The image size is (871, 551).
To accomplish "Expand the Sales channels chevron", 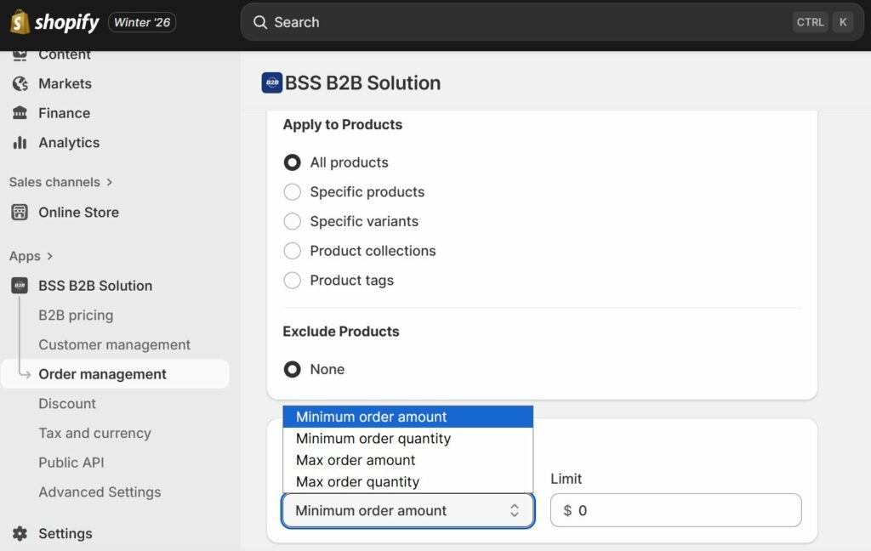I will tap(110, 182).
